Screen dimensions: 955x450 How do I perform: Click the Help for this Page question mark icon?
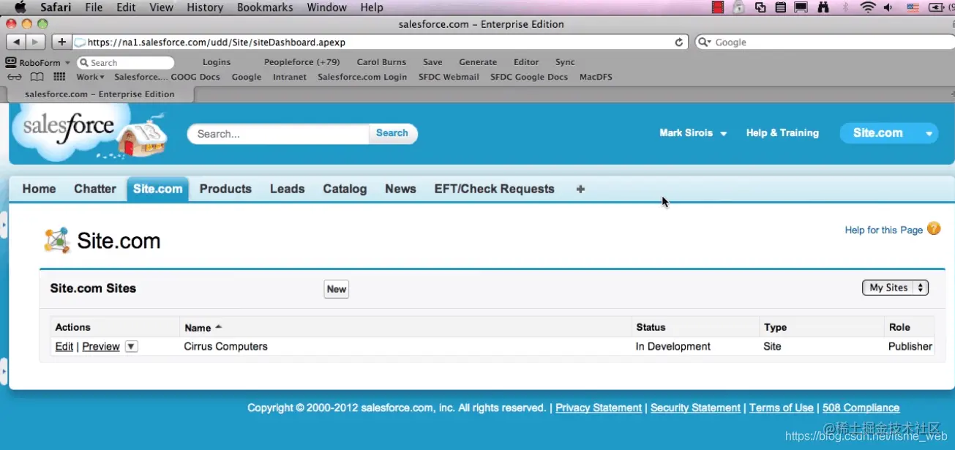point(934,228)
